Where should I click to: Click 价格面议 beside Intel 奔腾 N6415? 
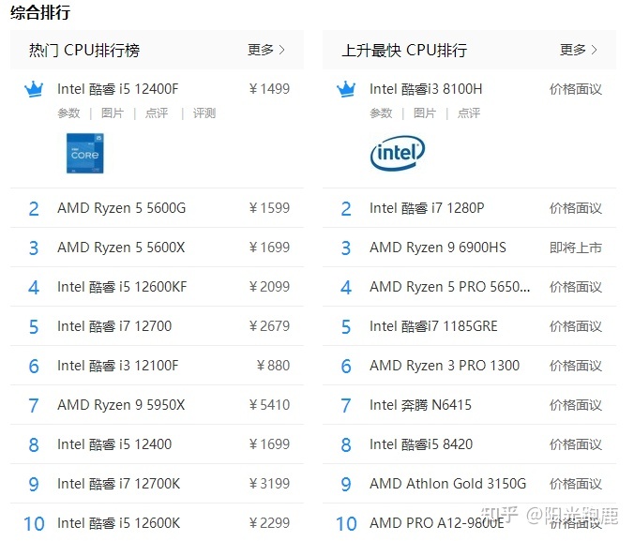(x=576, y=405)
